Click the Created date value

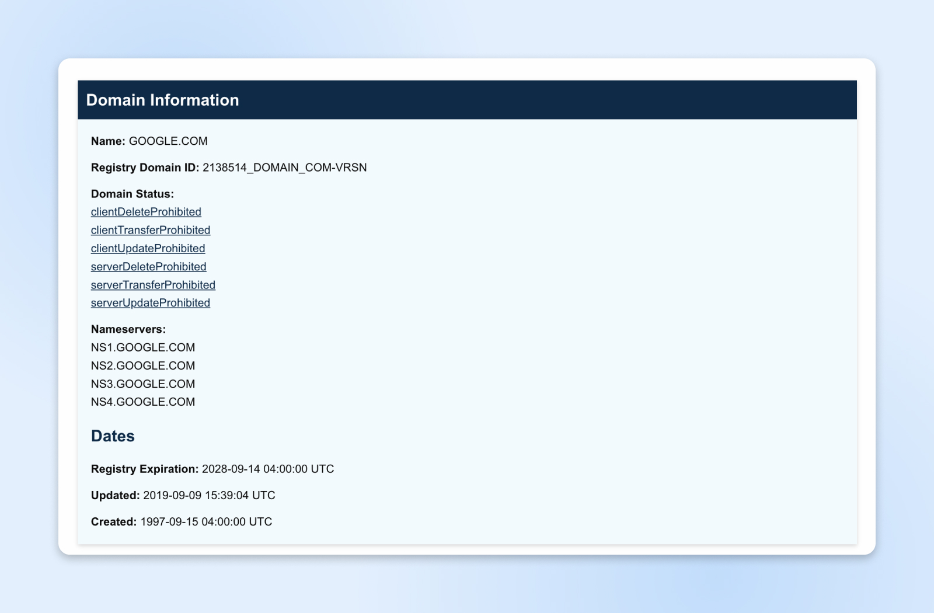click(x=206, y=521)
